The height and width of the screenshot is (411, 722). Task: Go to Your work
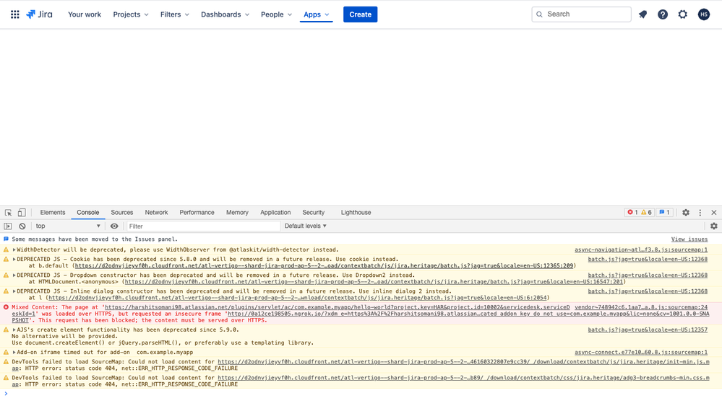[85, 14]
